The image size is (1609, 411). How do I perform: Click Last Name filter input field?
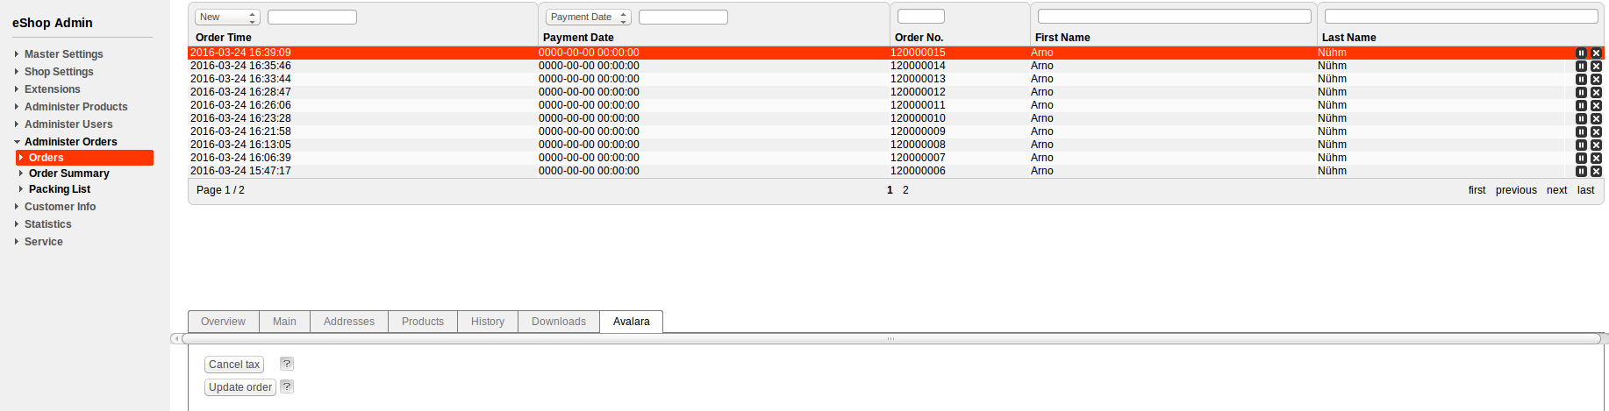(x=1462, y=17)
